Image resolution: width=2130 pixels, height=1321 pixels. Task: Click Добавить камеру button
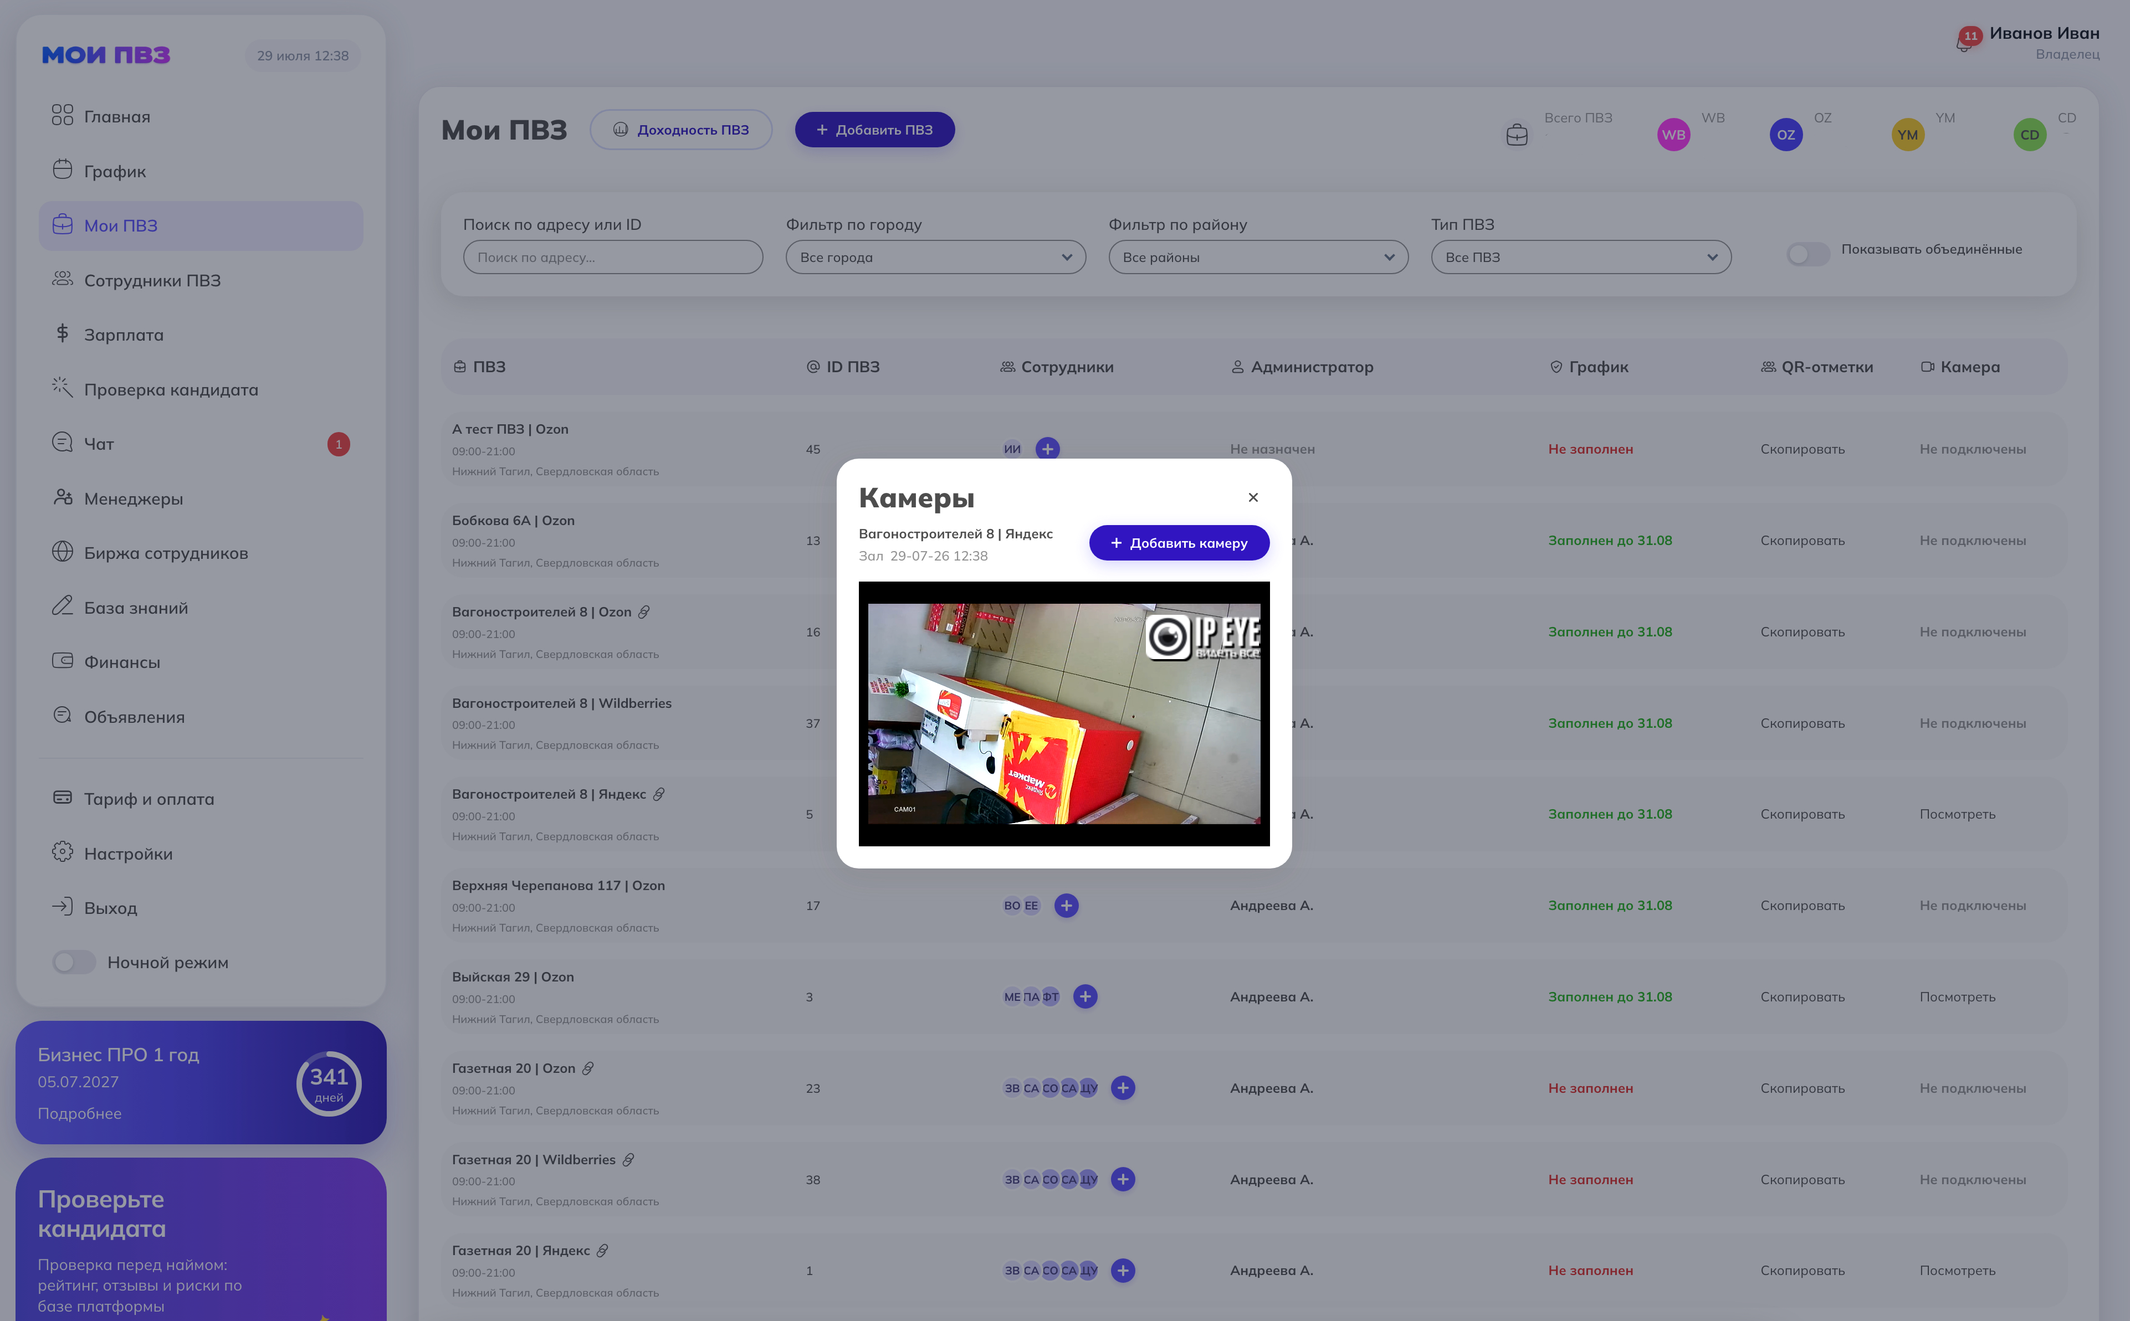(x=1178, y=543)
